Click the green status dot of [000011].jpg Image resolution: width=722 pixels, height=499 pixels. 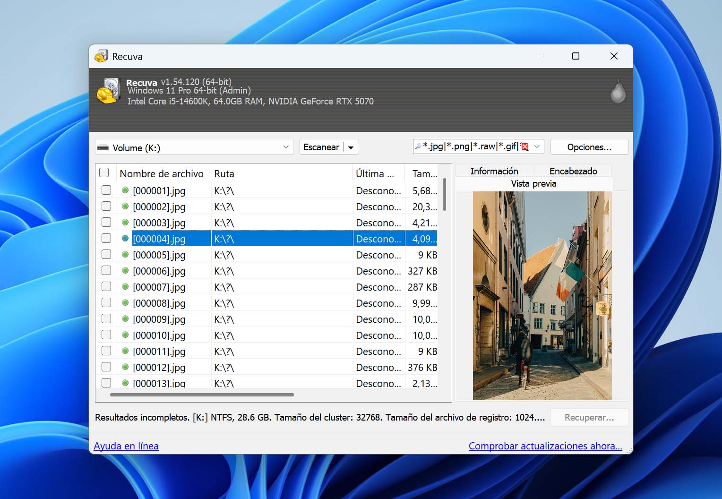tap(125, 351)
